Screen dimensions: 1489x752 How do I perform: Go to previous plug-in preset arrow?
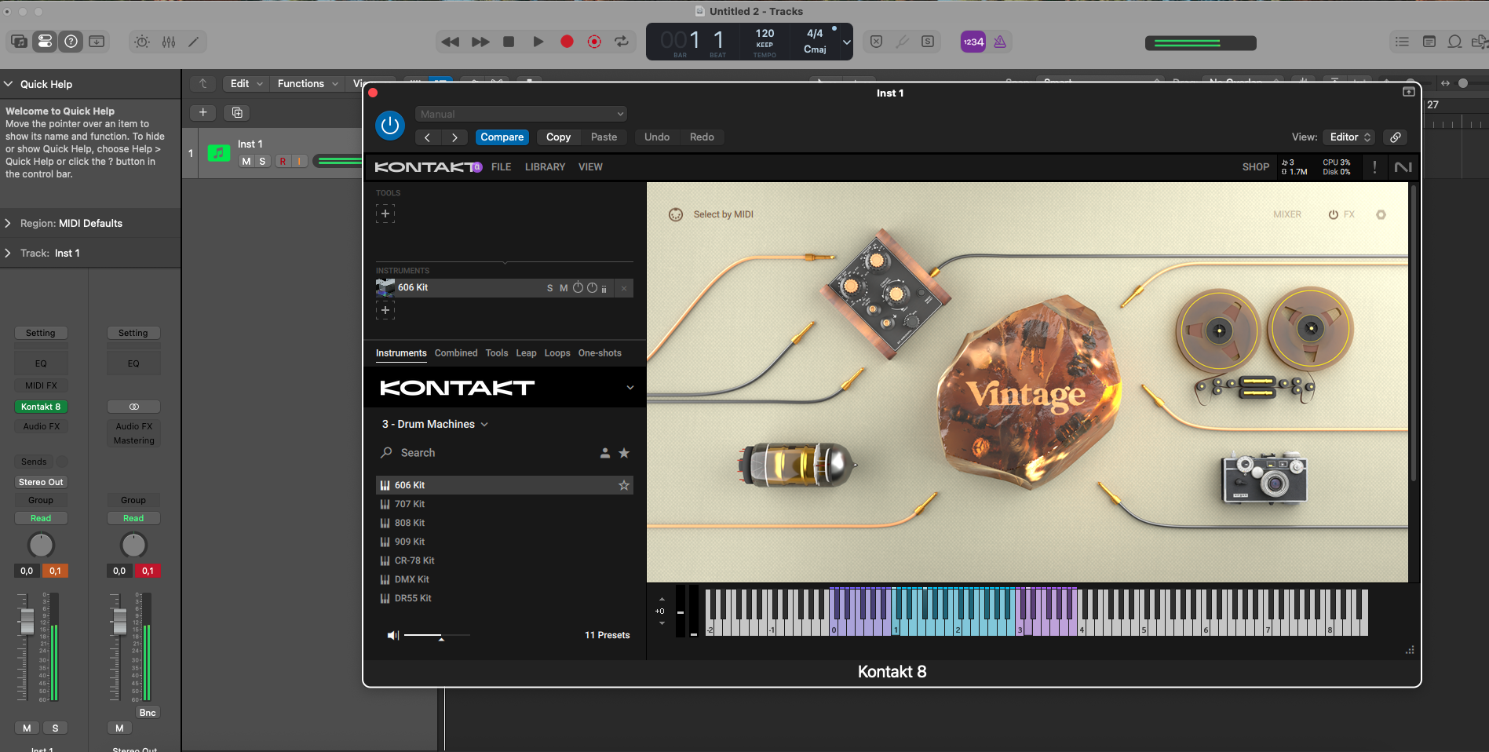427,137
